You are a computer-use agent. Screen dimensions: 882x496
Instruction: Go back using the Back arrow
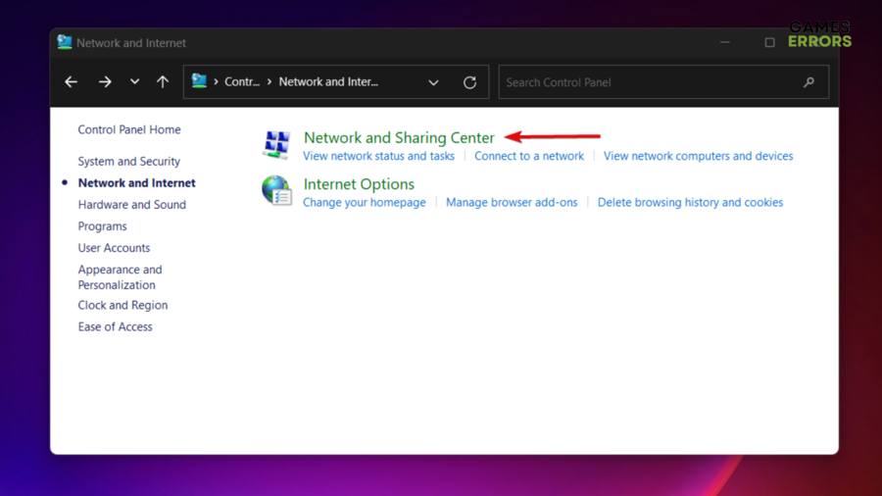pyautogui.click(x=72, y=82)
